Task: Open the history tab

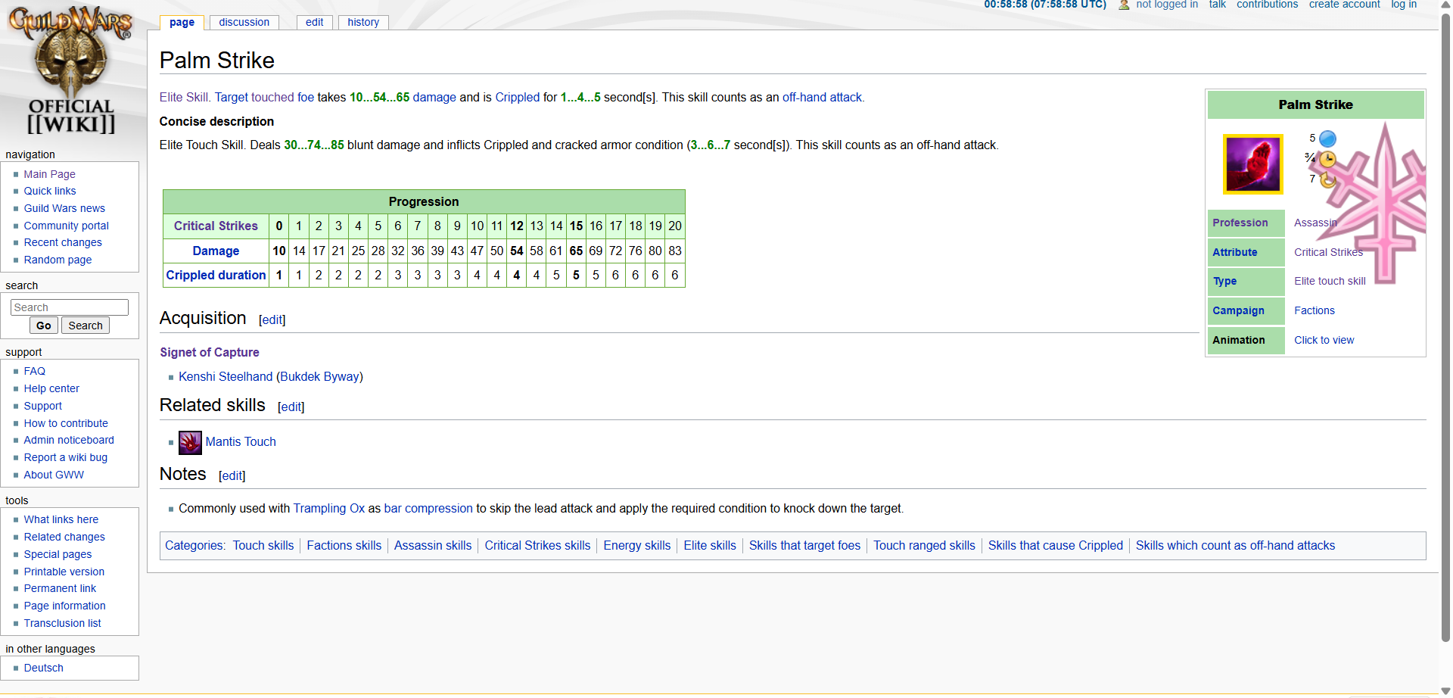Action: tap(363, 22)
